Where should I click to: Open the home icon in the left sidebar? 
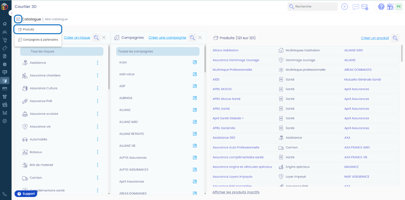tap(5, 24)
